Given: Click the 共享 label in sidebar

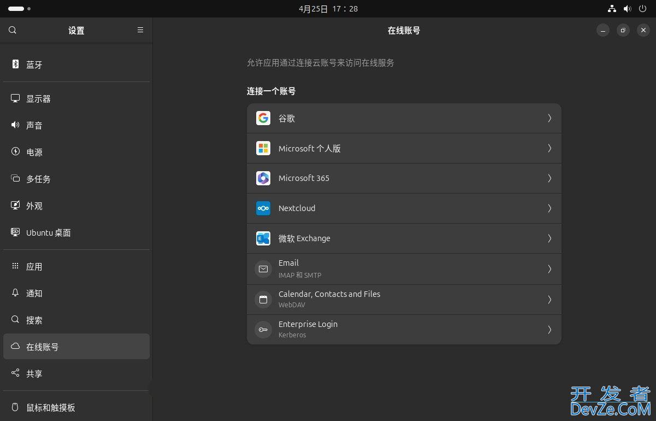Looking at the screenshot, I should point(34,374).
